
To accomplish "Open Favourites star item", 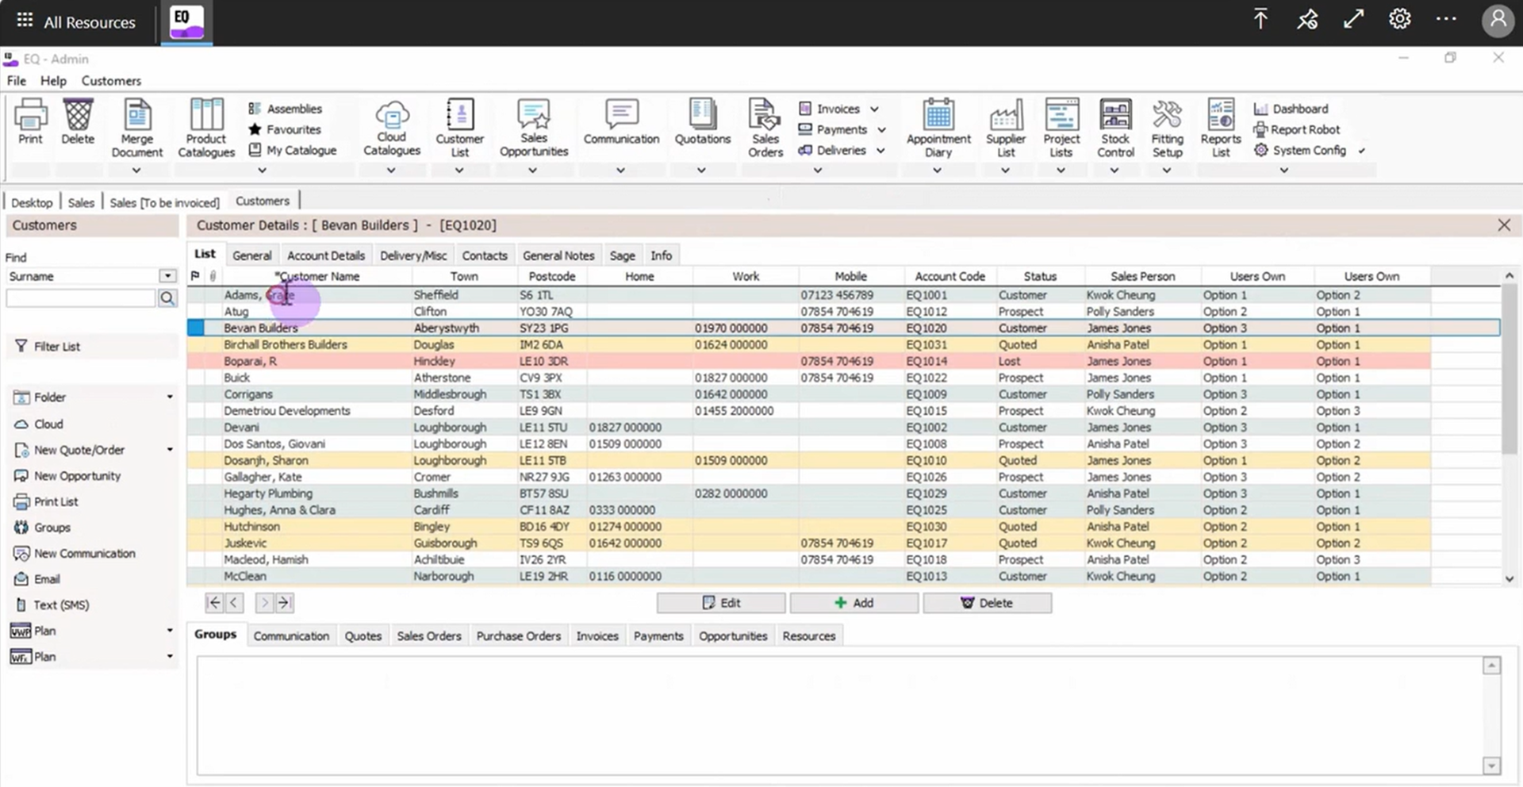I will [285, 129].
